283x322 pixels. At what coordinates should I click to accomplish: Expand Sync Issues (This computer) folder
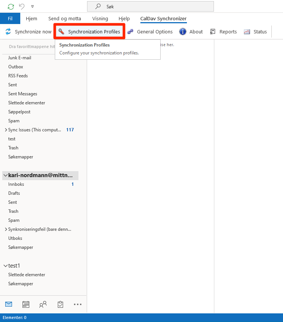(6, 130)
